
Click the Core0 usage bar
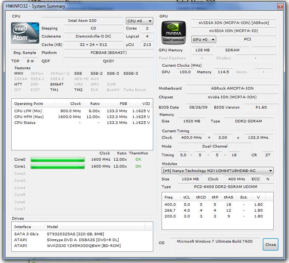coord(58,160)
